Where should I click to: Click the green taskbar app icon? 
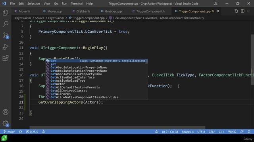point(4,138)
